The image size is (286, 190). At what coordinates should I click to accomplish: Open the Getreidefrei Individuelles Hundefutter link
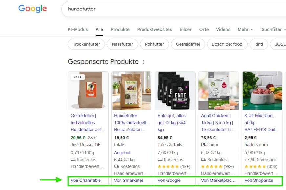click(x=88, y=123)
